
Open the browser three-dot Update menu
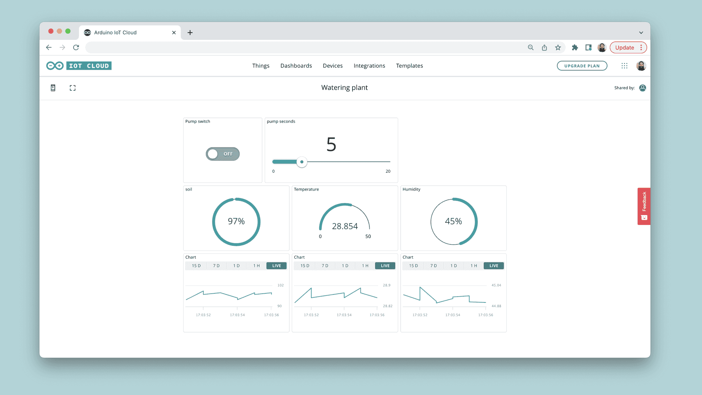coord(641,48)
